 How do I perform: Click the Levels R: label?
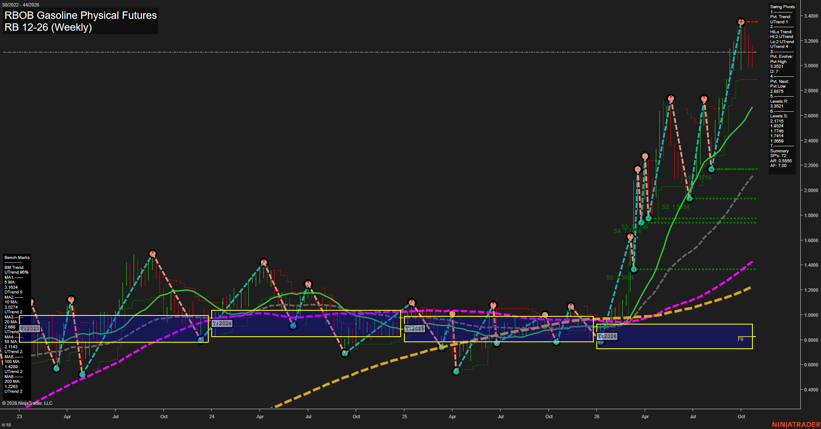pyautogui.click(x=779, y=101)
